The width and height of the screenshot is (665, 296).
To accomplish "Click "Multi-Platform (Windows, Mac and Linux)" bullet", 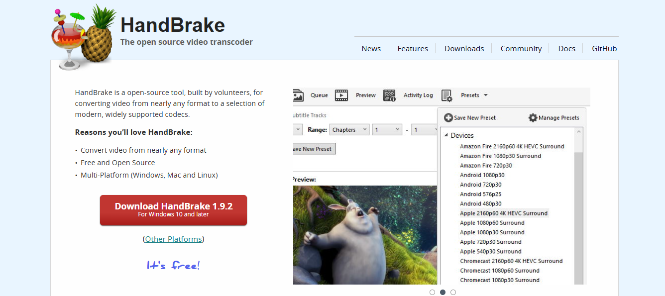I will coord(149,175).
